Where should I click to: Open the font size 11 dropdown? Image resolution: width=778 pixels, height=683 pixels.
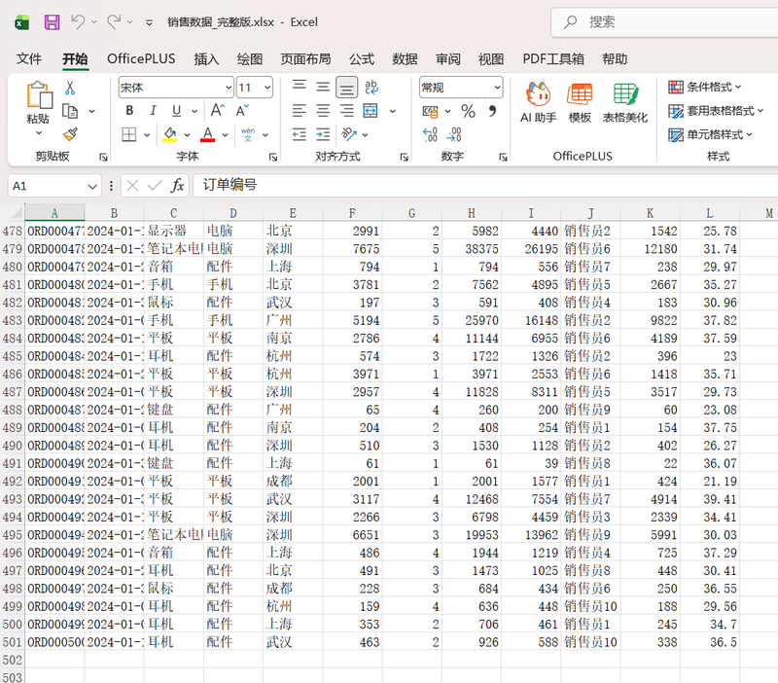coord(267,88)
